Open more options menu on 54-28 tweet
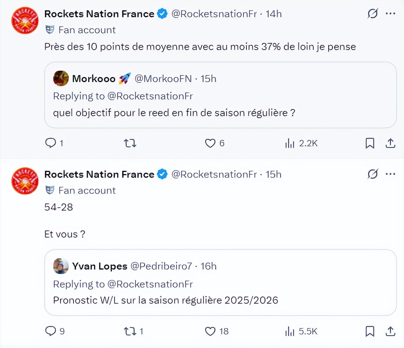The height and width of the screenshot is (348, 404). point(390,174)
